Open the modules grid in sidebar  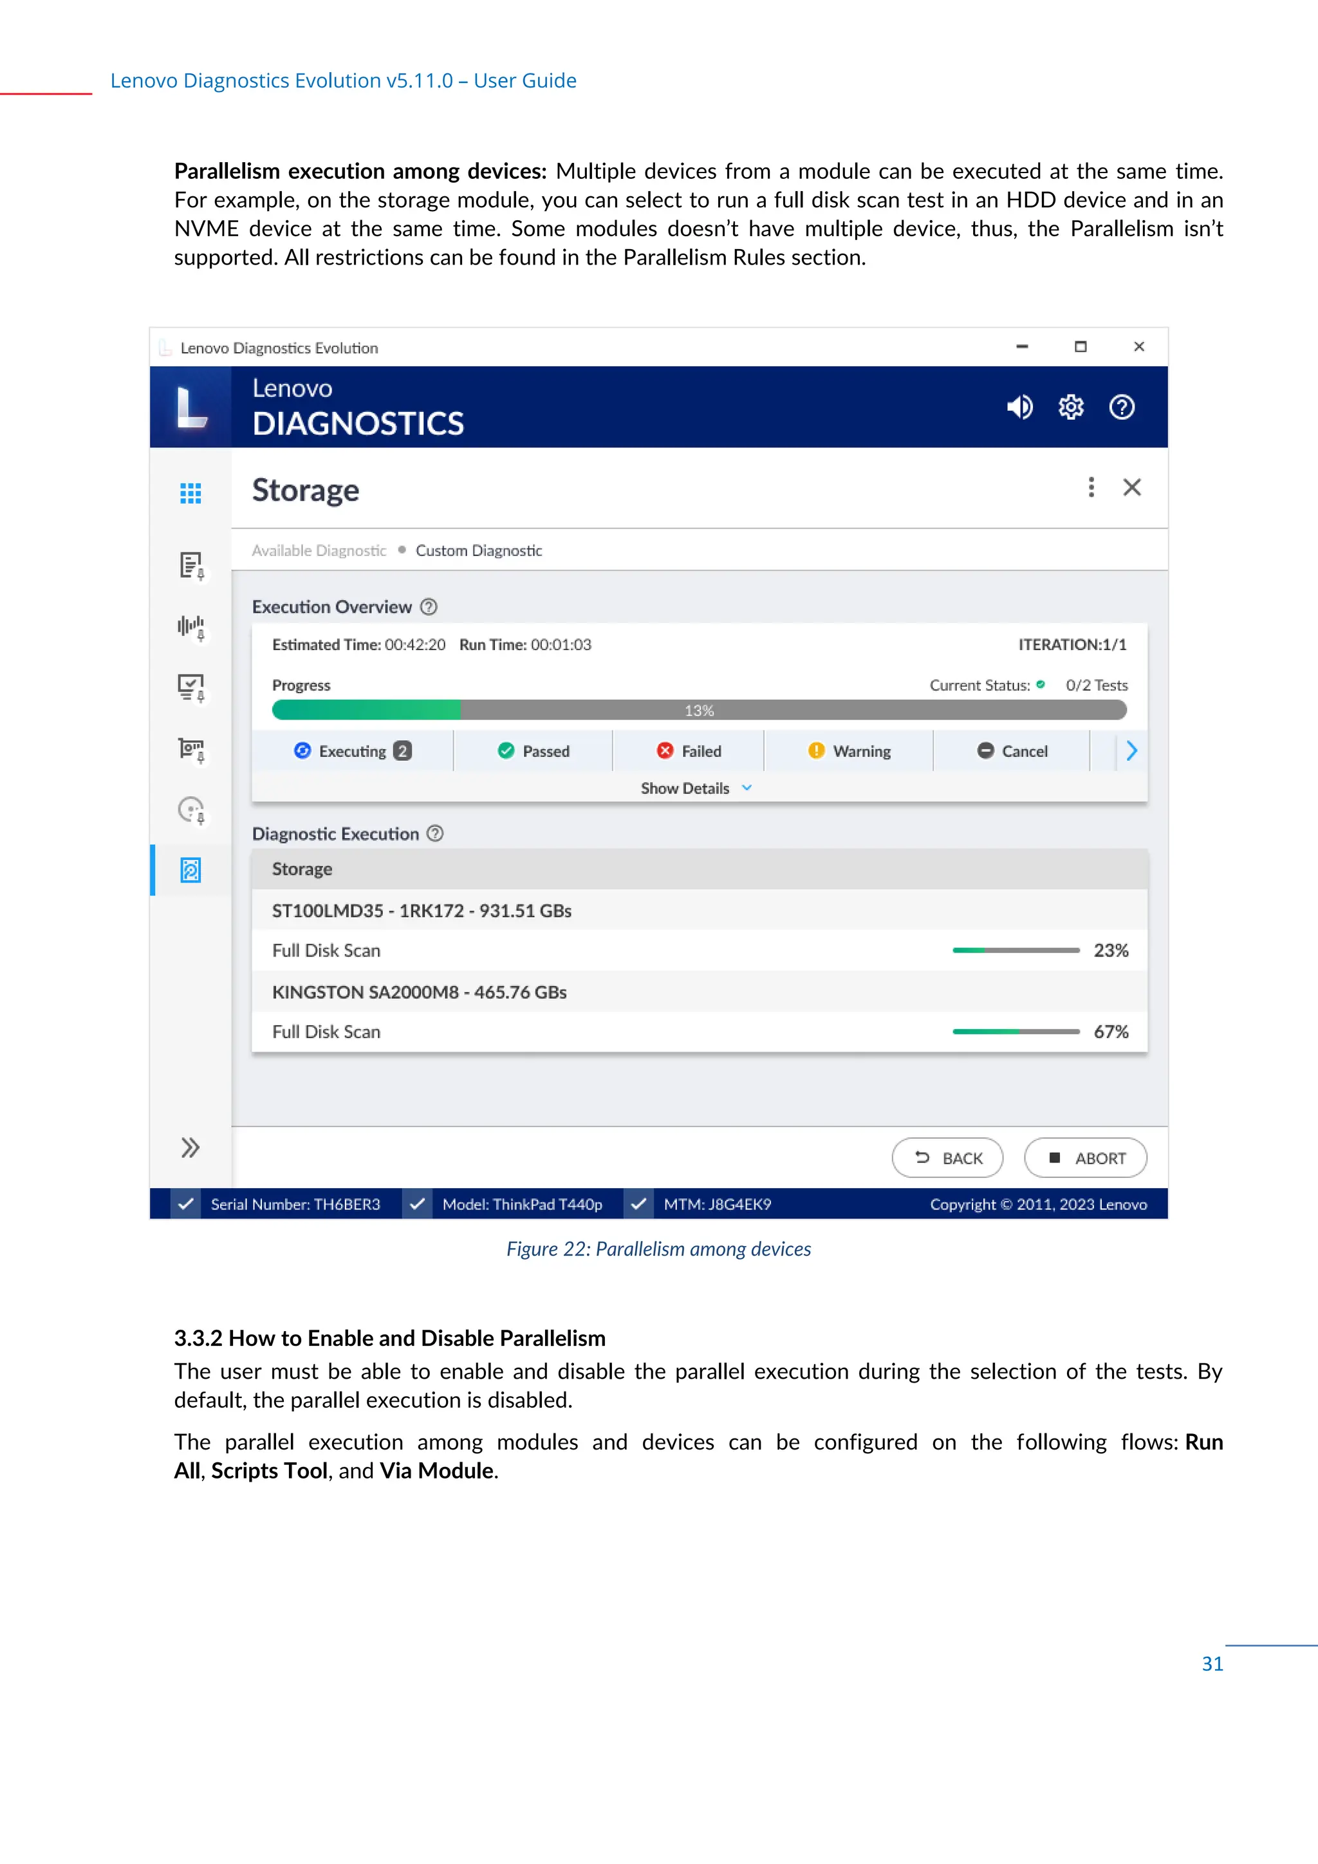pyautogui.click(x=190, y=493)
